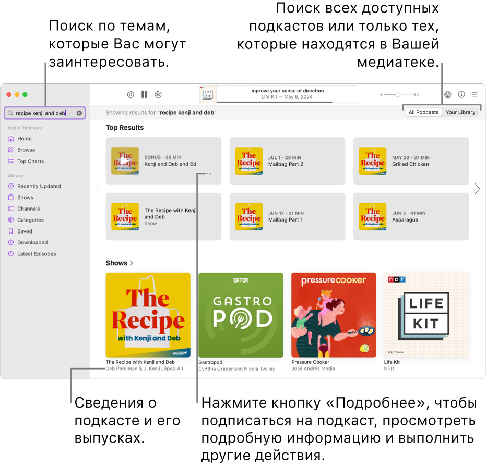This screenshot has width=486, height=466.
Task: Switch to the Your Library filter
Action: tap(460, 112)
